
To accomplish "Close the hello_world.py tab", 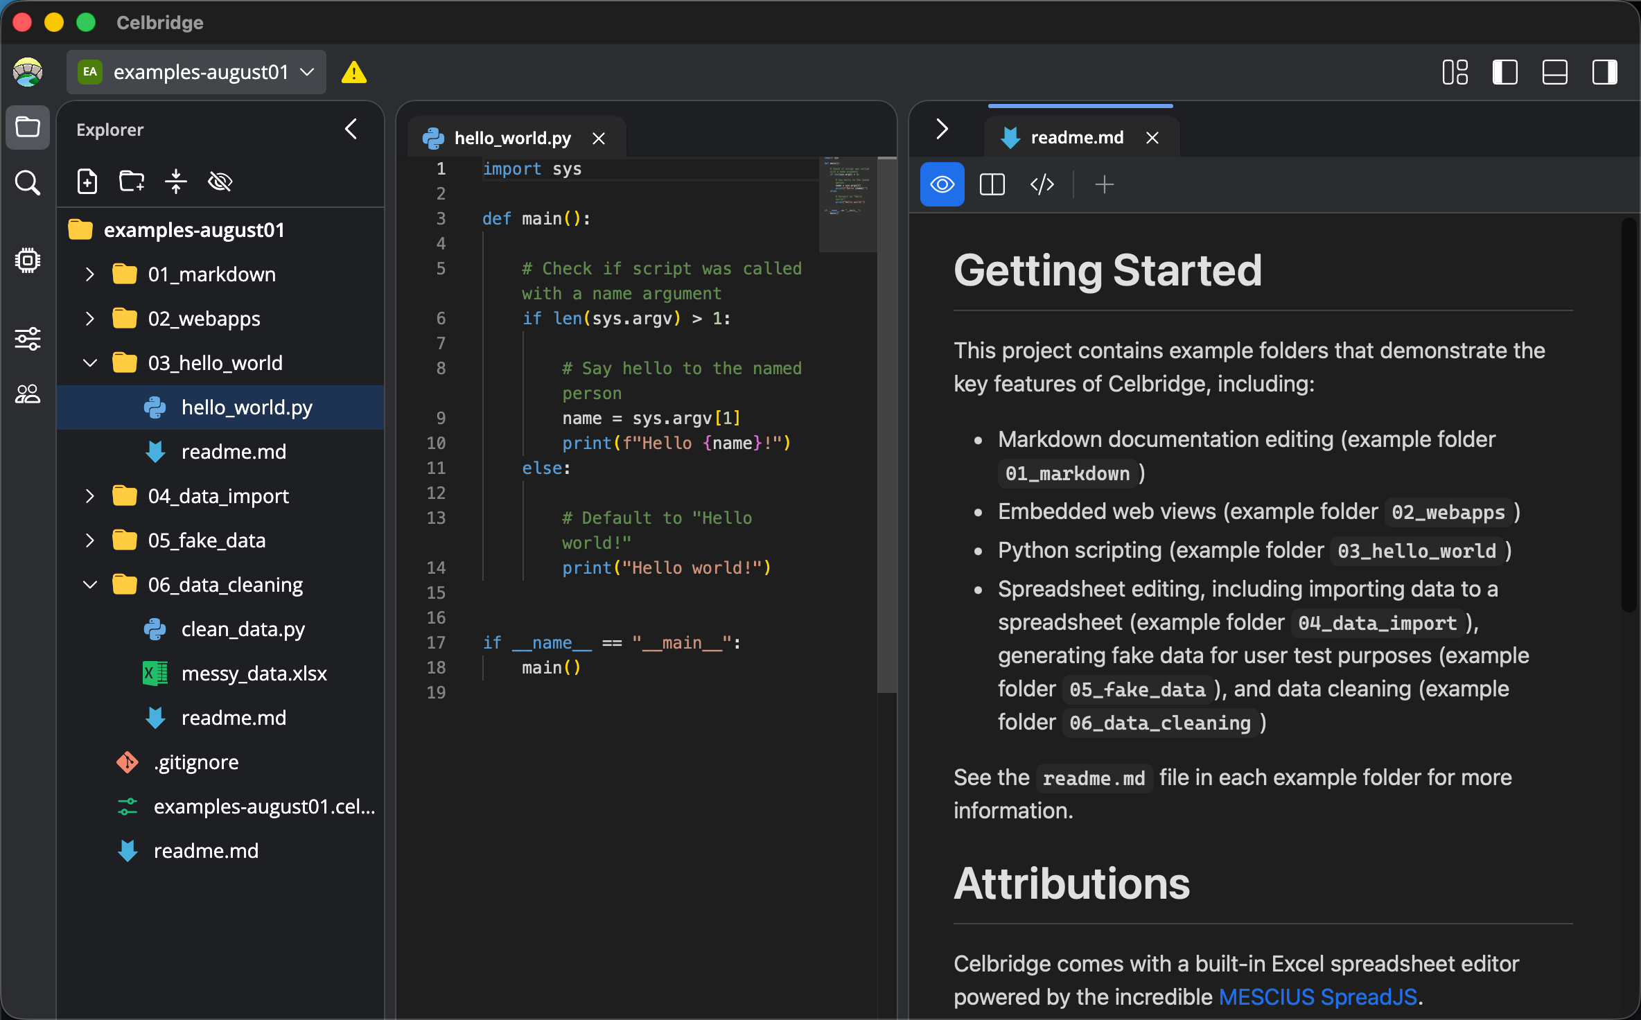I will click(x=599, y=139).
